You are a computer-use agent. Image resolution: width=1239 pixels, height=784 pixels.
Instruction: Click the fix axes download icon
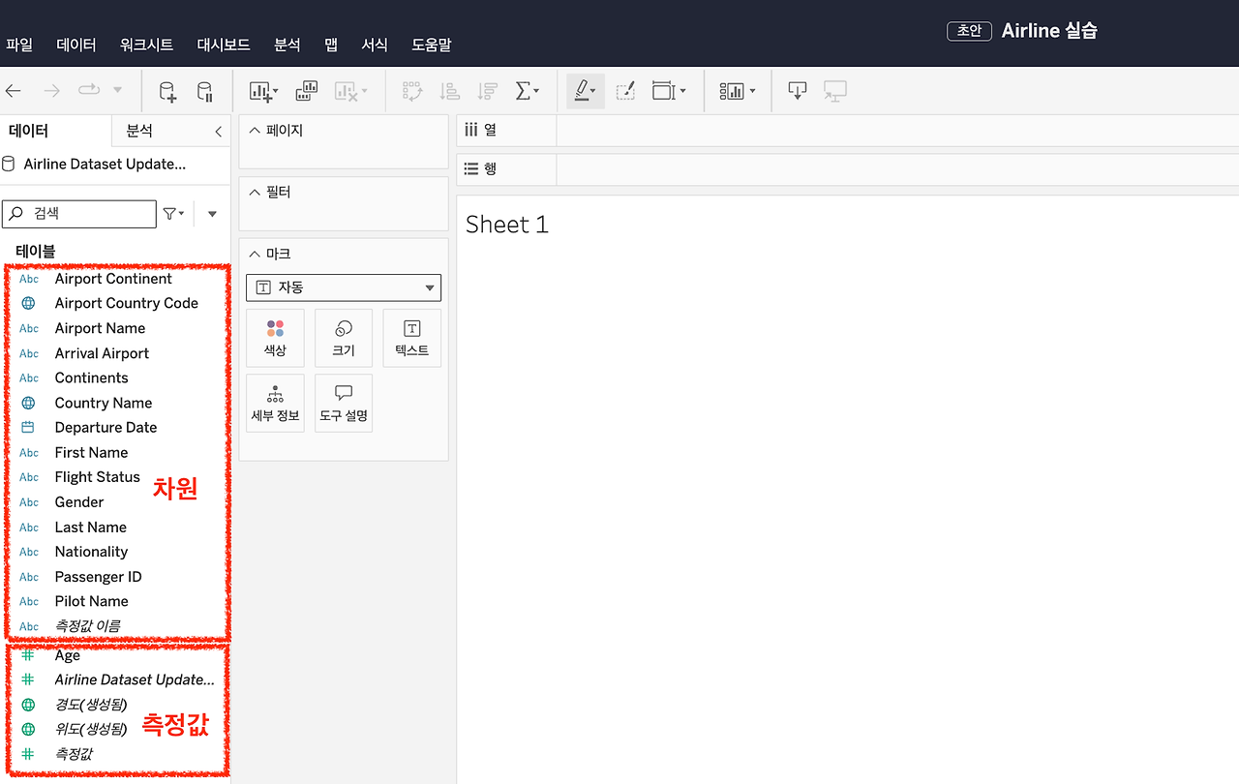(798, 91)
